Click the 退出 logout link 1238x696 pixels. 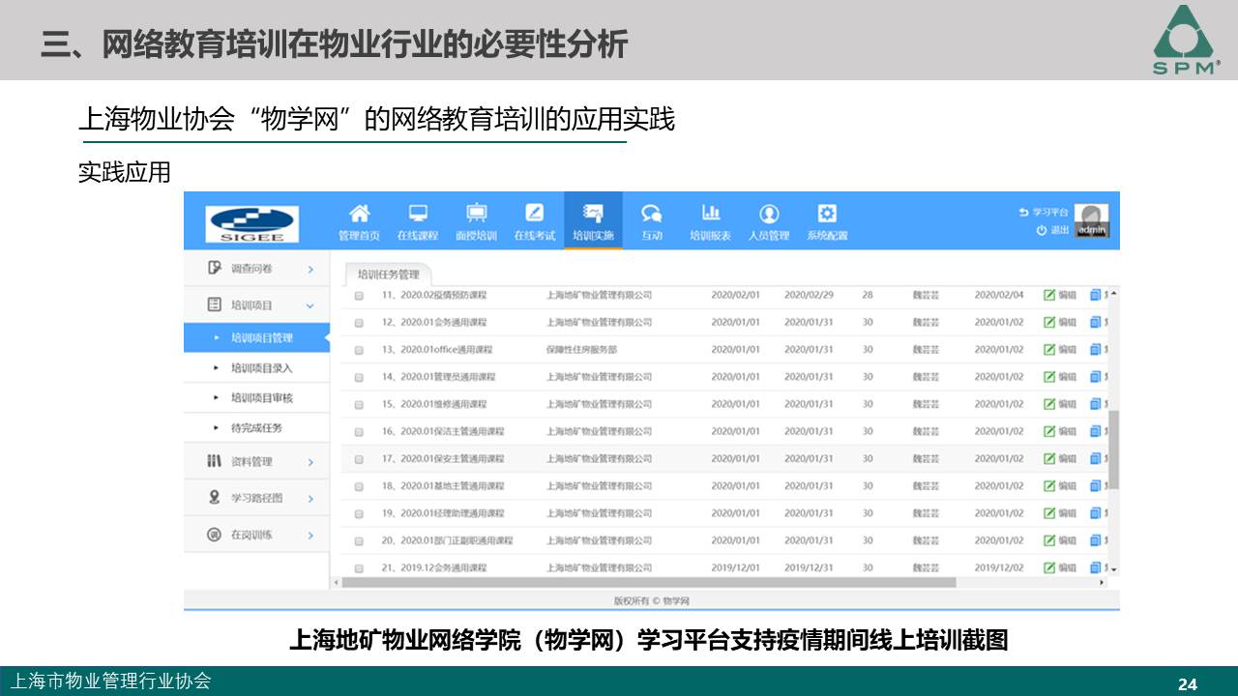pyautogui.click(x=1054, y=230)
